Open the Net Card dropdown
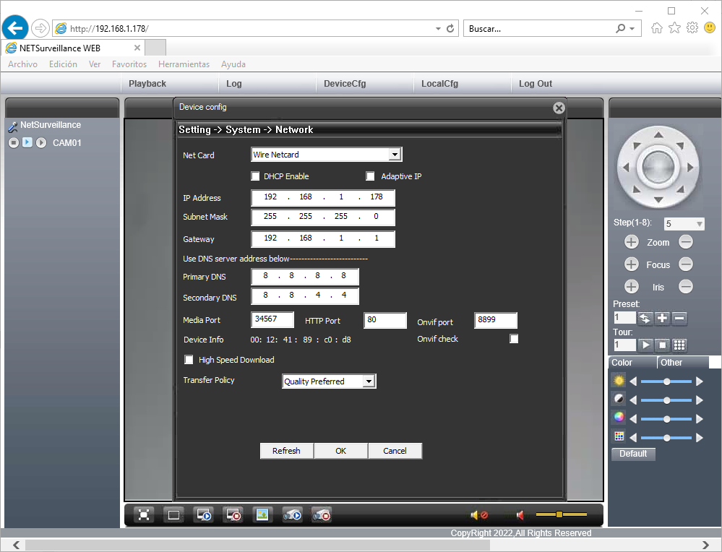722x552 pixels. [394, 155]
